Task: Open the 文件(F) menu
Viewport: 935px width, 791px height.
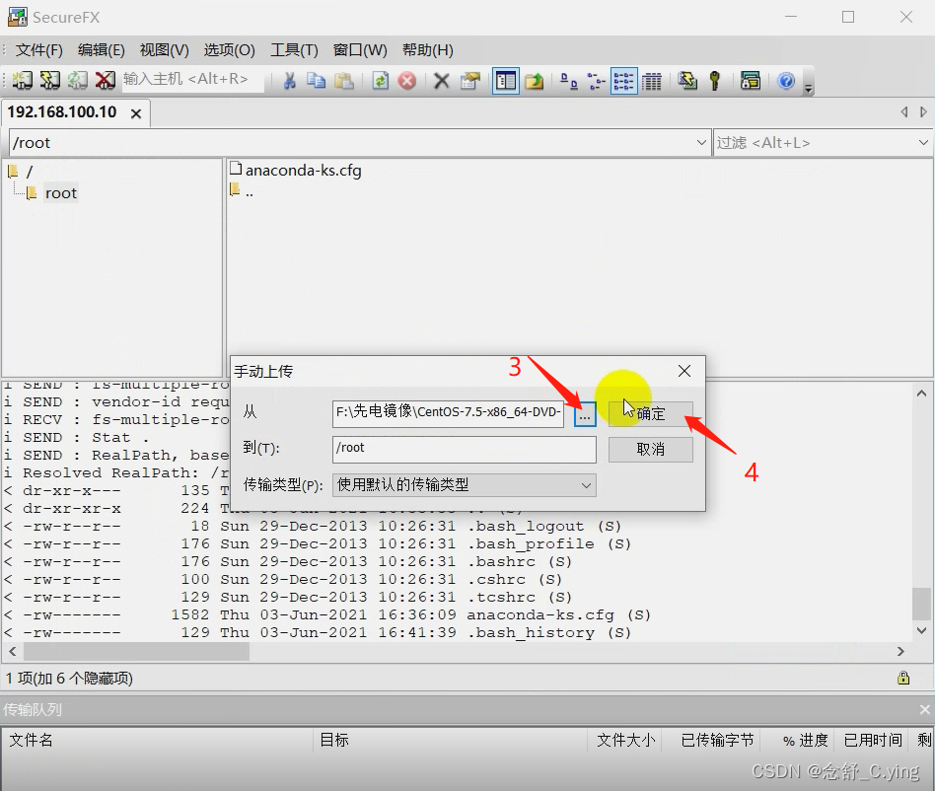Action: (38, 50)
